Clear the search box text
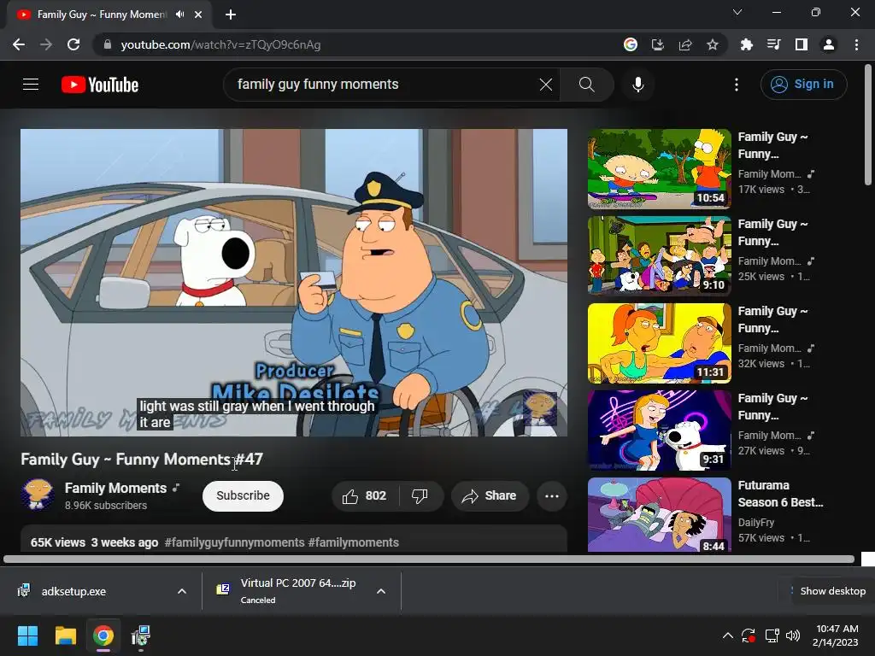 coord(546,85)
